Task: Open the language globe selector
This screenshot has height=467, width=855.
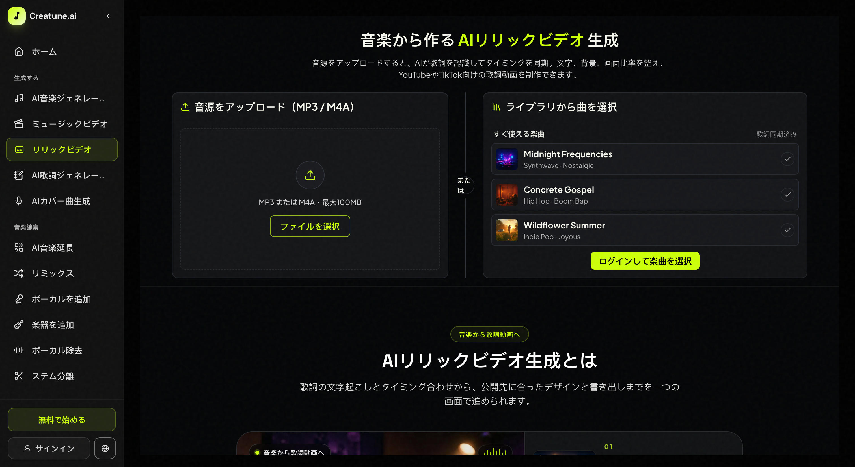Action: point(105,448)
